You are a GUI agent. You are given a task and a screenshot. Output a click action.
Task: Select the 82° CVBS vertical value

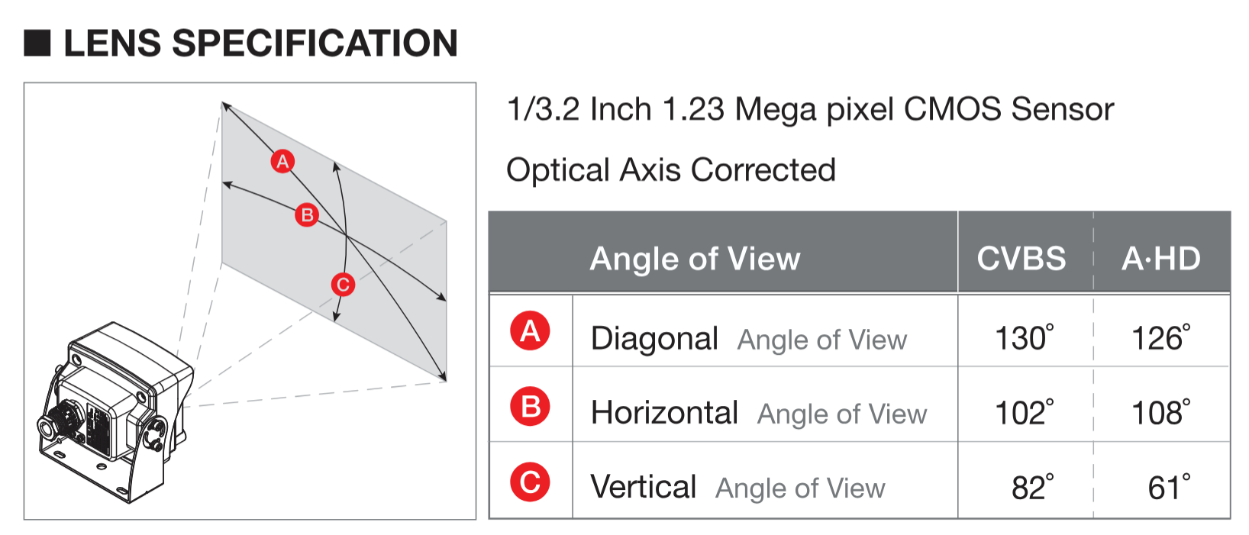pos(1032,488)
